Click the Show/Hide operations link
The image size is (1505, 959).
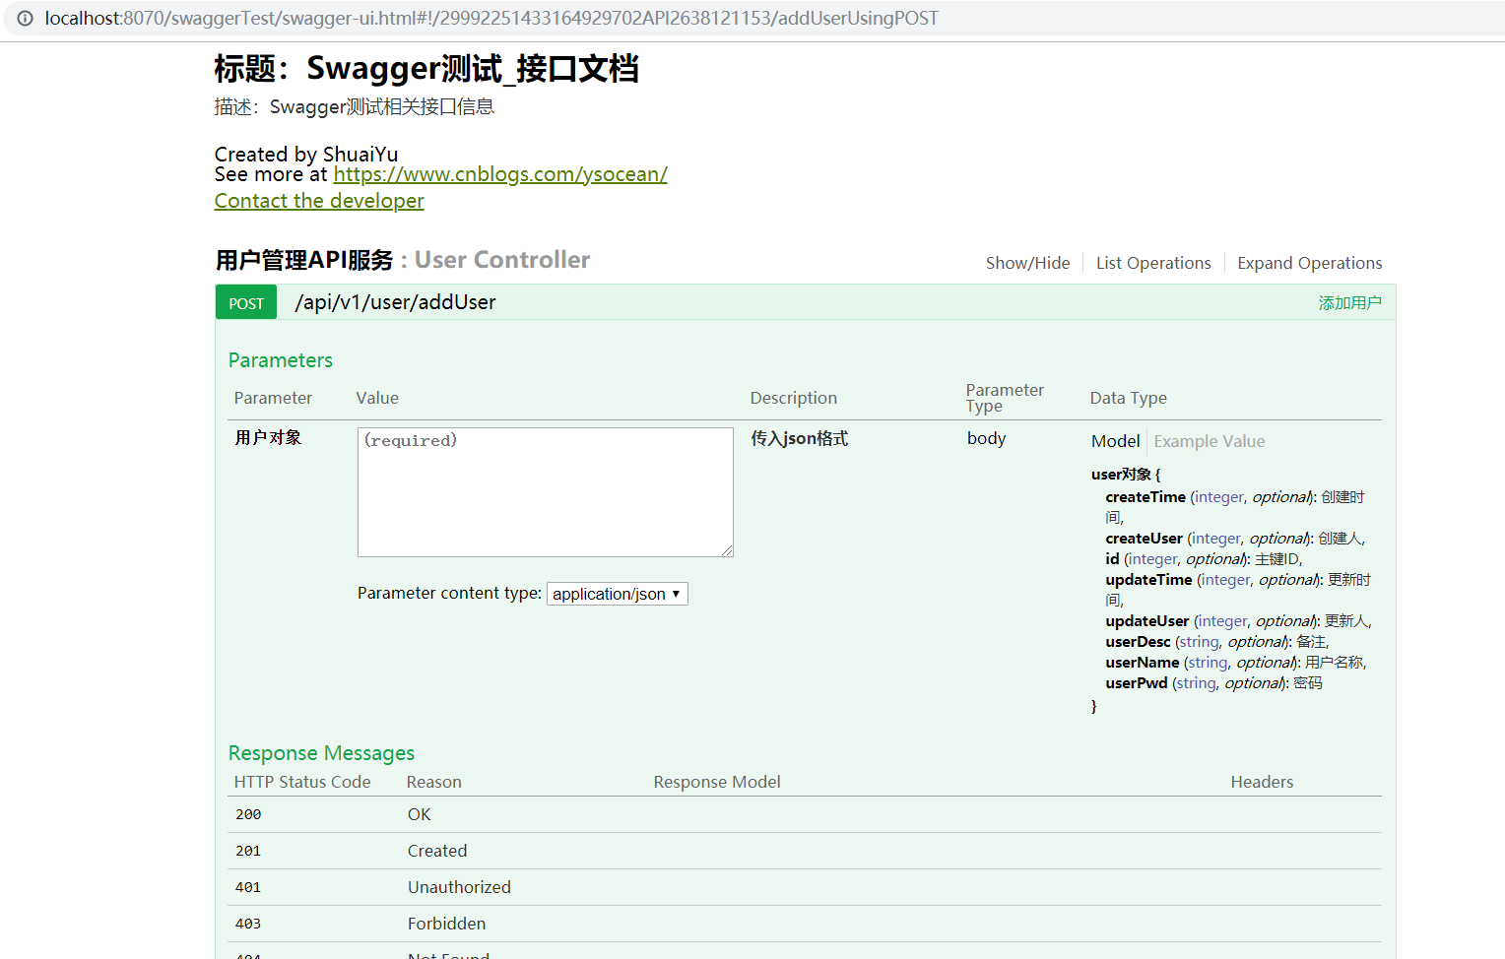click(1027, 263)
